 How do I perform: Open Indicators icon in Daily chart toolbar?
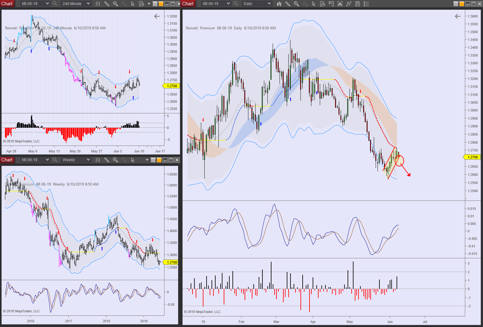tap(340, 3)
